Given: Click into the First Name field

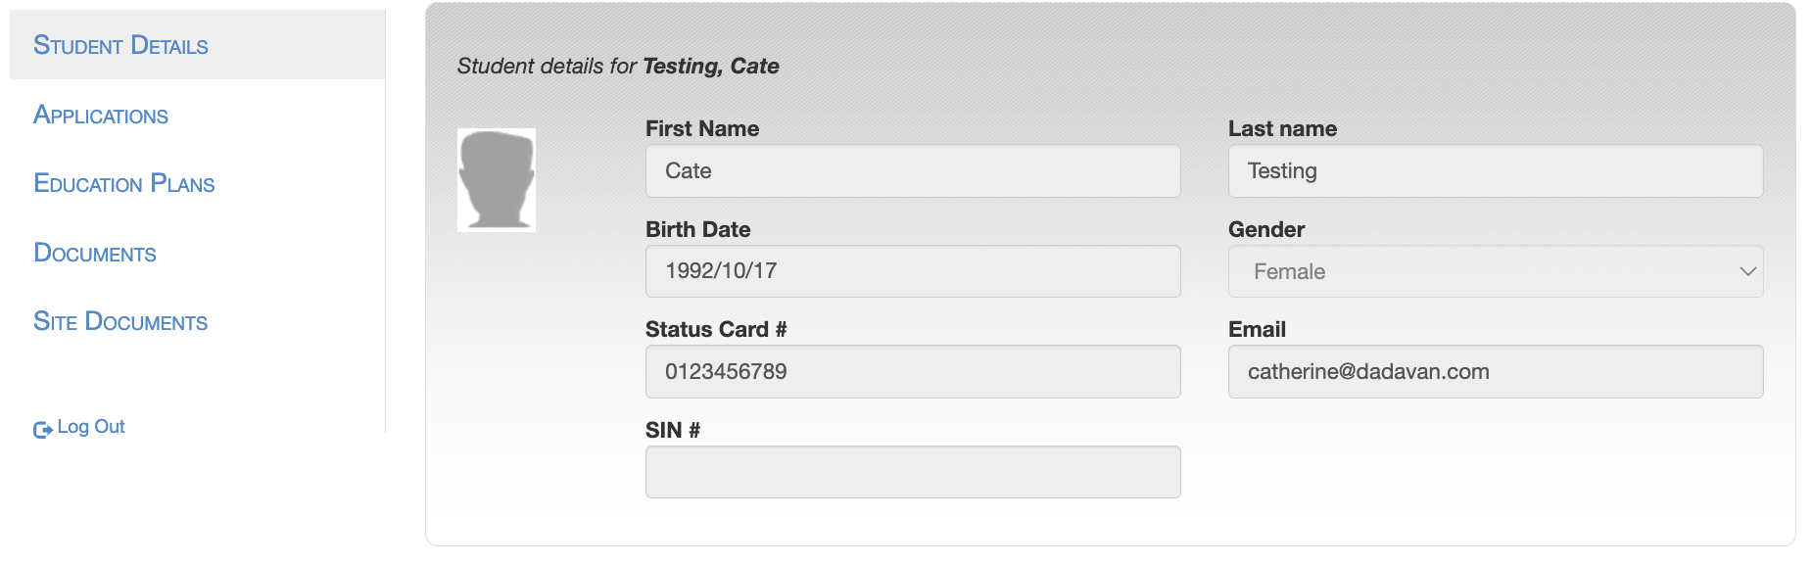Looking at the screenshot, I should [913, 171].
